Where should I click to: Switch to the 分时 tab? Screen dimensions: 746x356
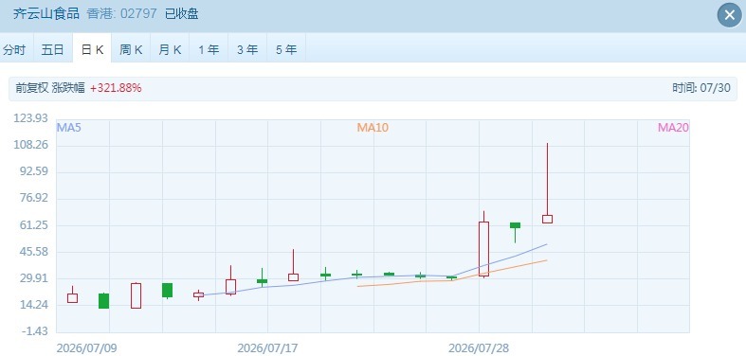pyautogui.click(x=15, y=49)
